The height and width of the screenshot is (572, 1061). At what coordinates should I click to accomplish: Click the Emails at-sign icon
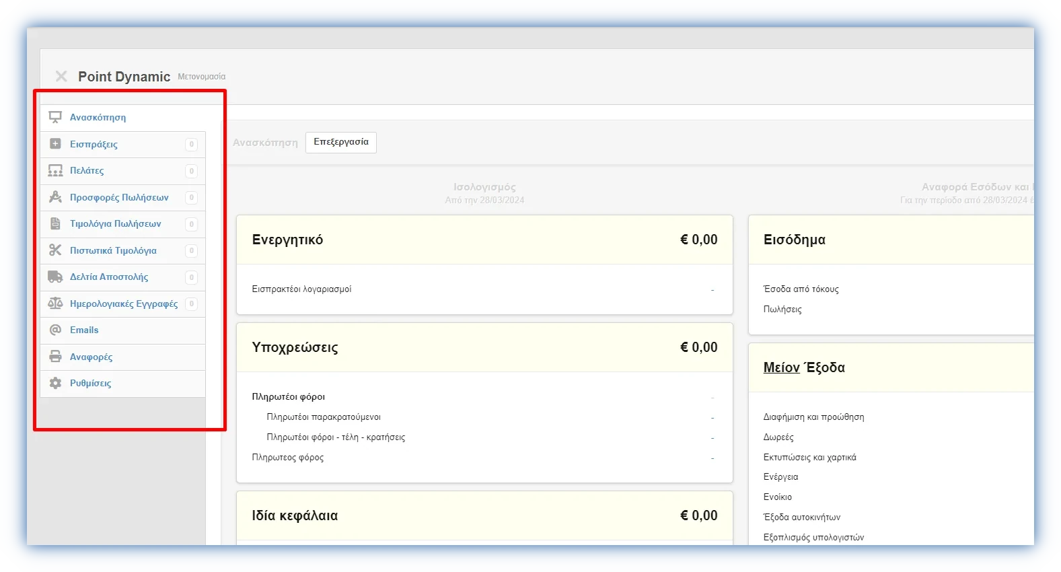(55, 330)
